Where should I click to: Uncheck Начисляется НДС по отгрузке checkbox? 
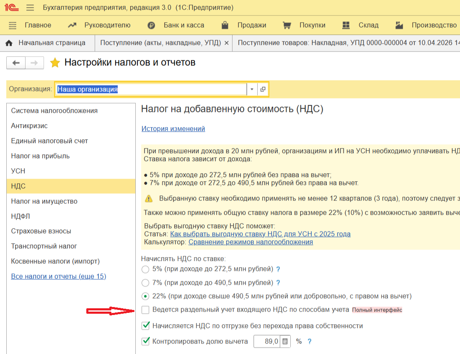pos(145,325)
